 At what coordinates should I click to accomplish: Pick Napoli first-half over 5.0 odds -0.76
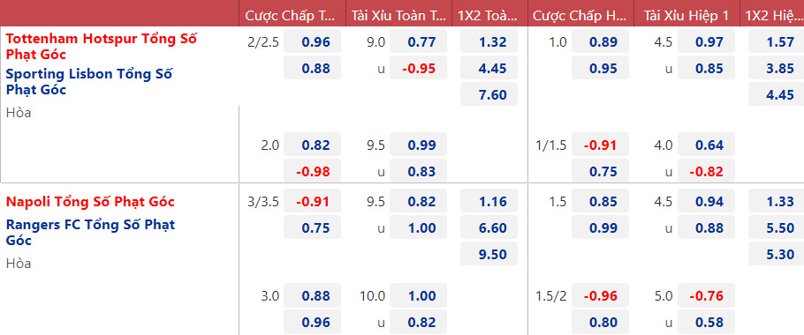click(707, 295)
